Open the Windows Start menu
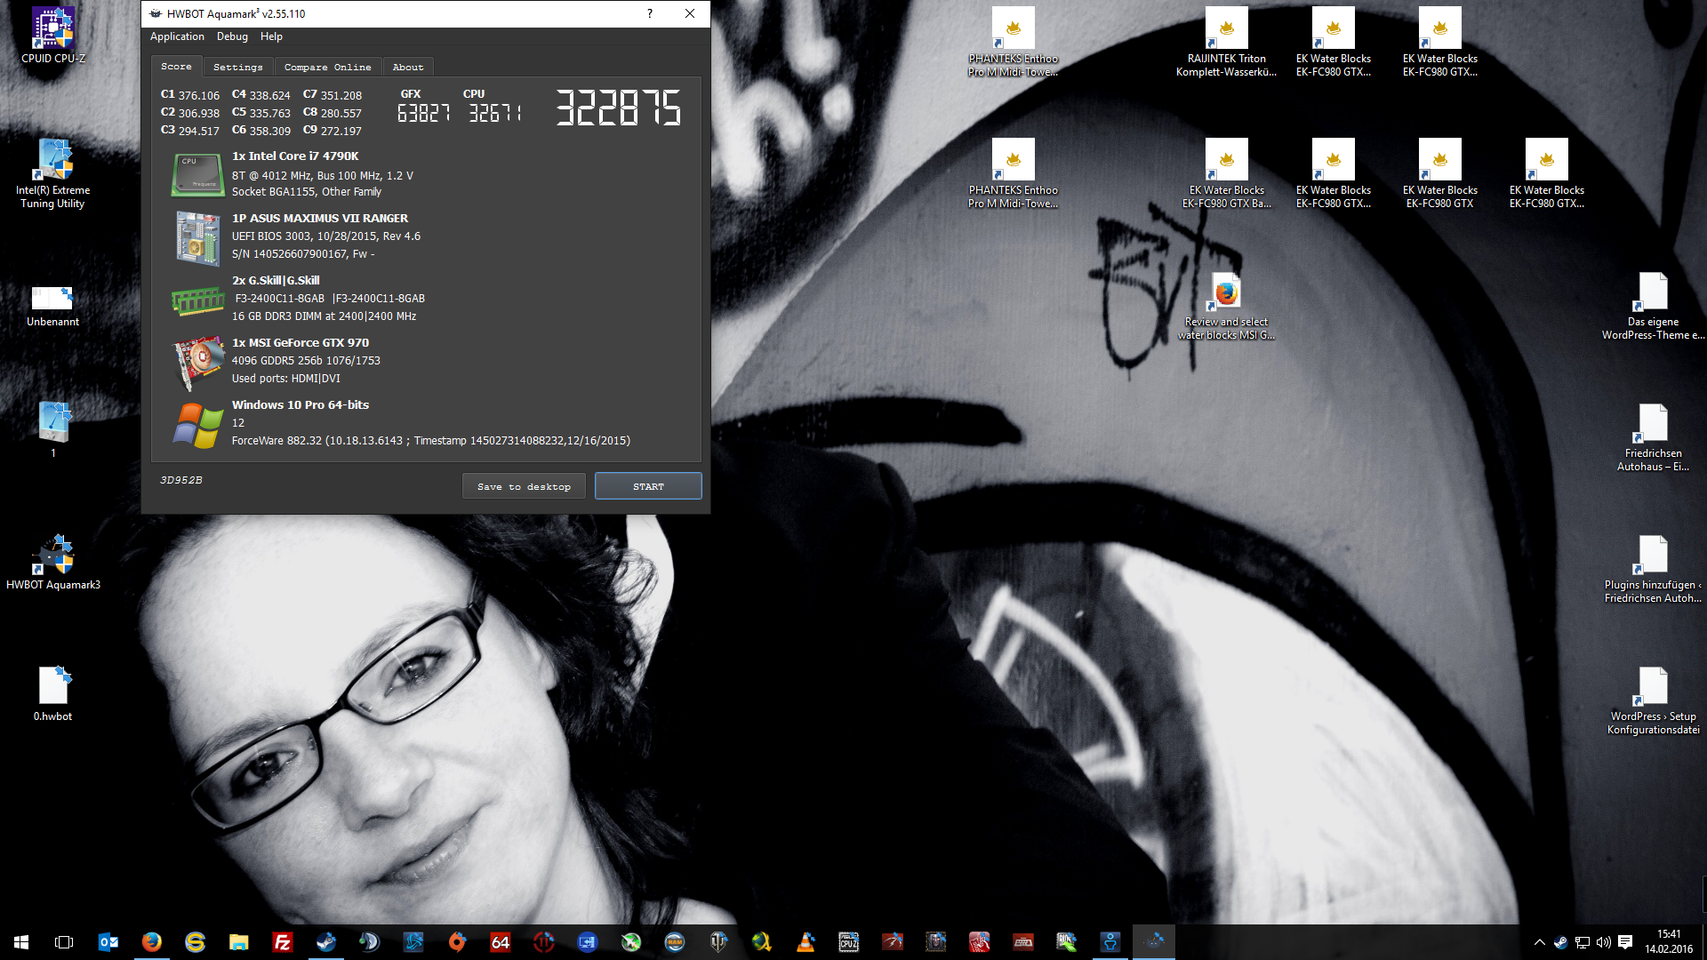Viewport: 1707px width, 960px height. pos(21,942)
